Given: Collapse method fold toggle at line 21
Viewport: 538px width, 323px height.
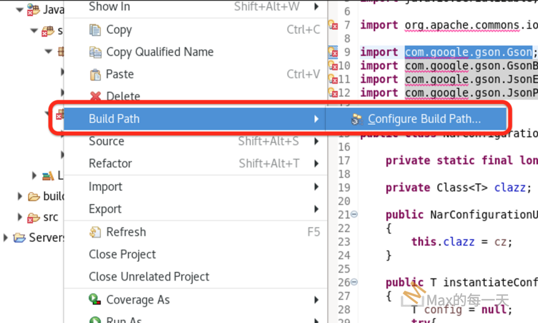Looking at the screenshot, I should pyautogui.click(x=354, y=214).
